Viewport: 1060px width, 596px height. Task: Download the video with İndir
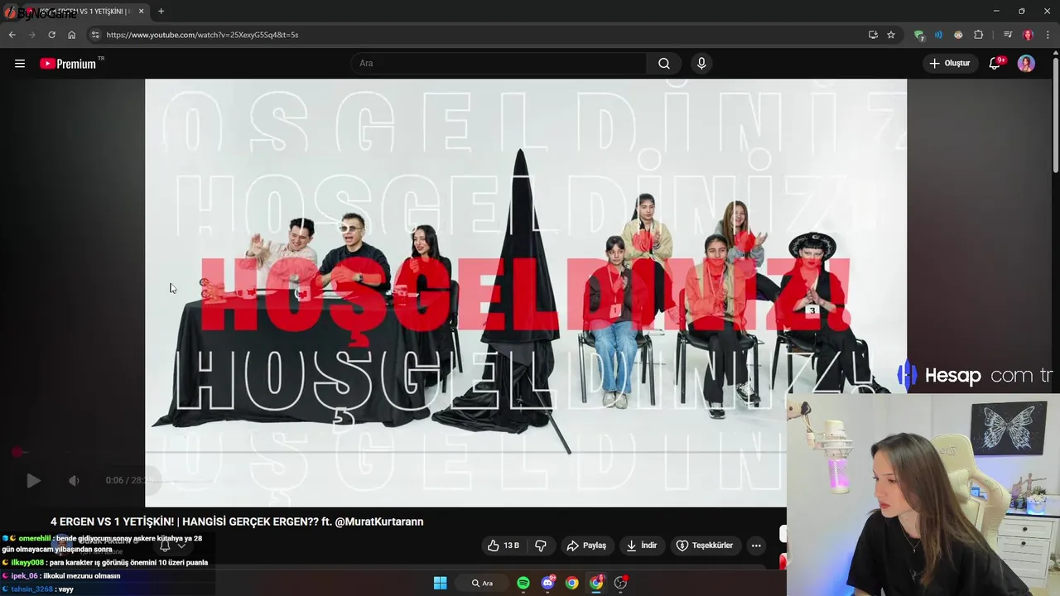click(x=642, y=546)
